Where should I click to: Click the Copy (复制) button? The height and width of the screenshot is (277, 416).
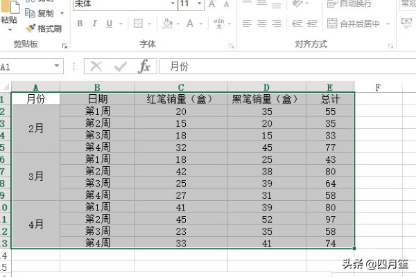pyautogui.click(x=40, y=13)
